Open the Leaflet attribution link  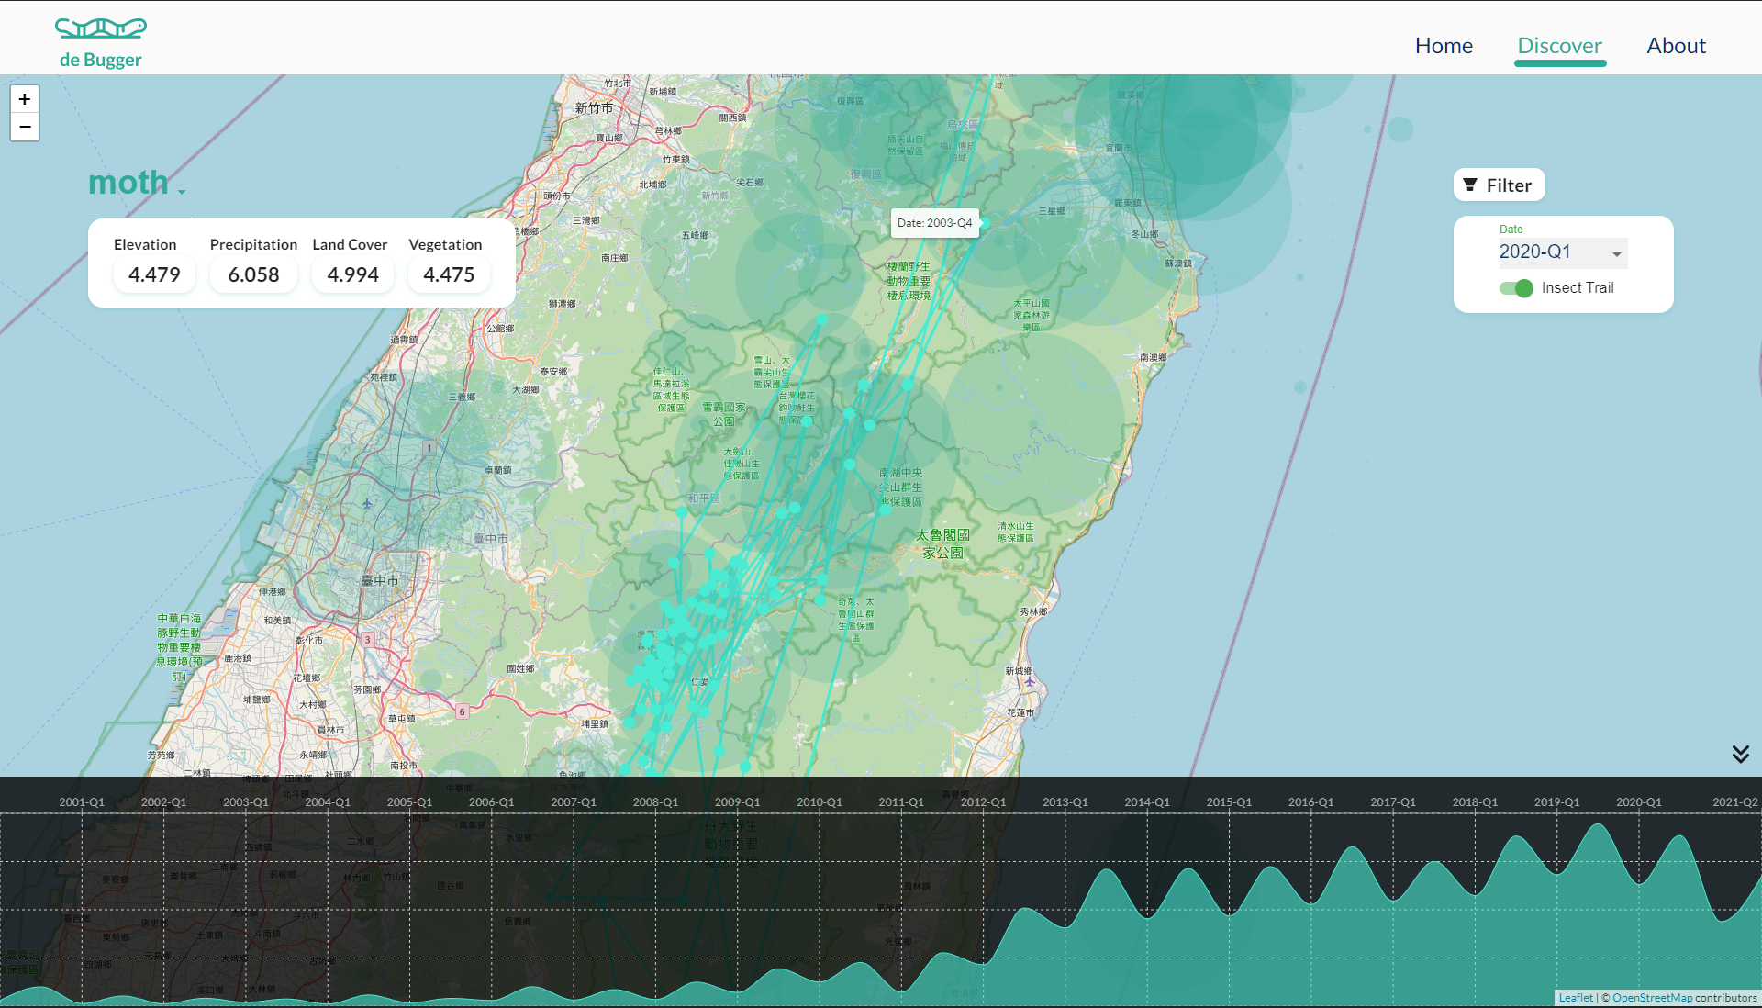(1576, 998)
